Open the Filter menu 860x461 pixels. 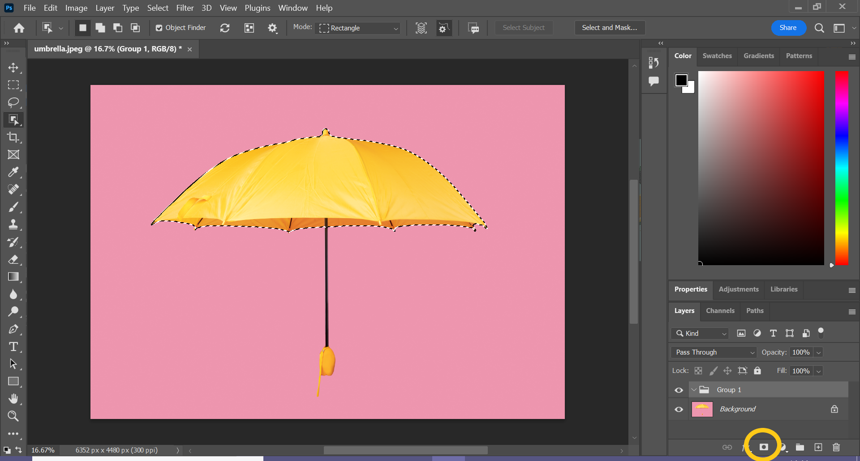tap(185, 8)
